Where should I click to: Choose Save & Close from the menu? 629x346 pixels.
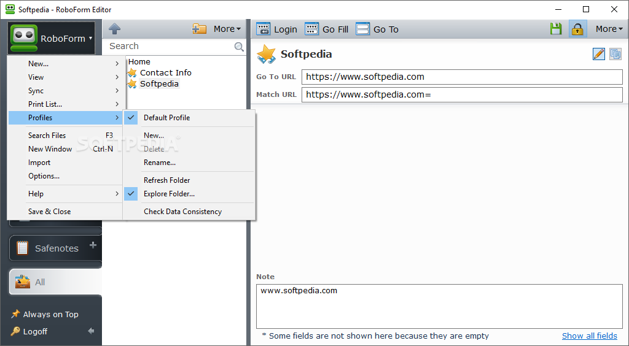pyautogui.click(x=65, y=212)
